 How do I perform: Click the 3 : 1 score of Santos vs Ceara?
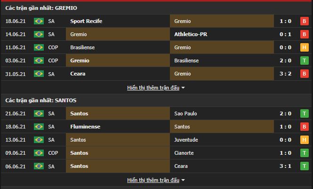(286, 166)
